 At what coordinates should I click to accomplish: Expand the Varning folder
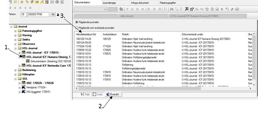click(x=15, y=35)
